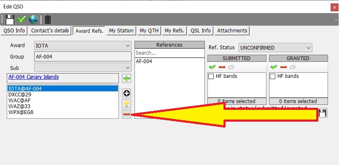Screen dimensions: 339x165
Task: Clear SUBMITTED selection with red minus icon
Action: (x=222, y=67)
